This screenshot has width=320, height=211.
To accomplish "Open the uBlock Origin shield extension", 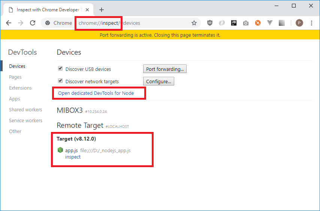I will pyautogui.click(x=209, y=23).
